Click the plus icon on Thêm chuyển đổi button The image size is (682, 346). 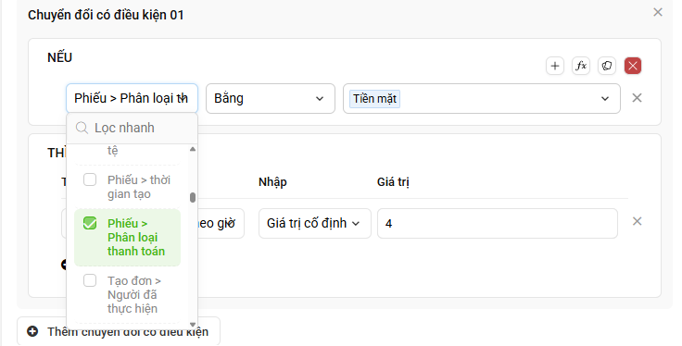click(32, 332)
